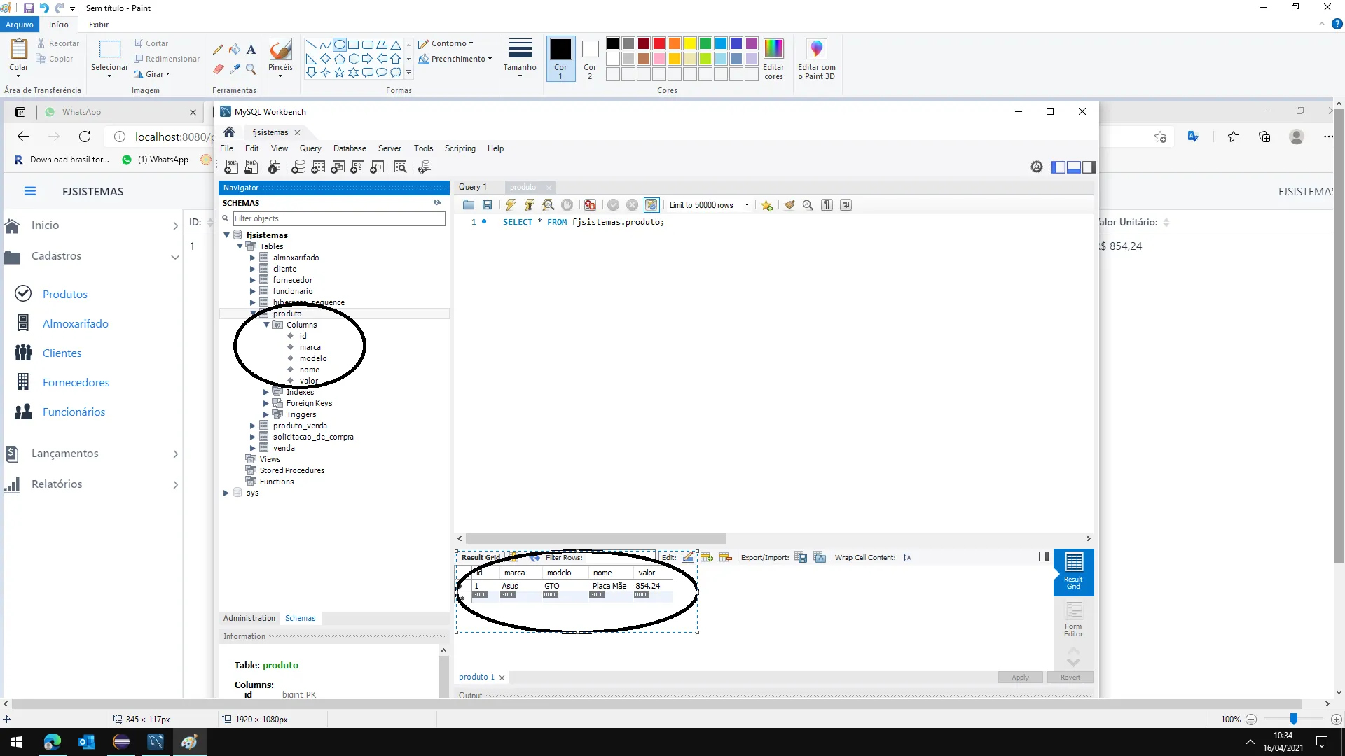Pick the red color swatch
This screenshot has height=756, width=1345.
pyautogui.click(x=659, y=43)
